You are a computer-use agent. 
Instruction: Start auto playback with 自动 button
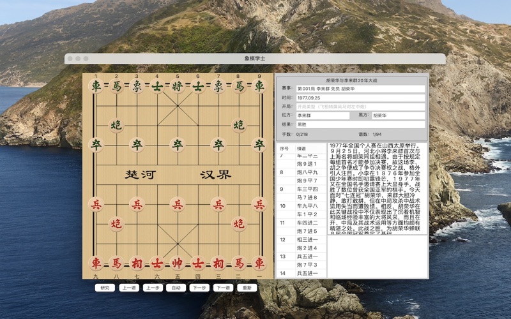click(176, 288)
